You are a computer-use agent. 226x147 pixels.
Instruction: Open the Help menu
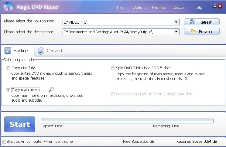(198, 7)
